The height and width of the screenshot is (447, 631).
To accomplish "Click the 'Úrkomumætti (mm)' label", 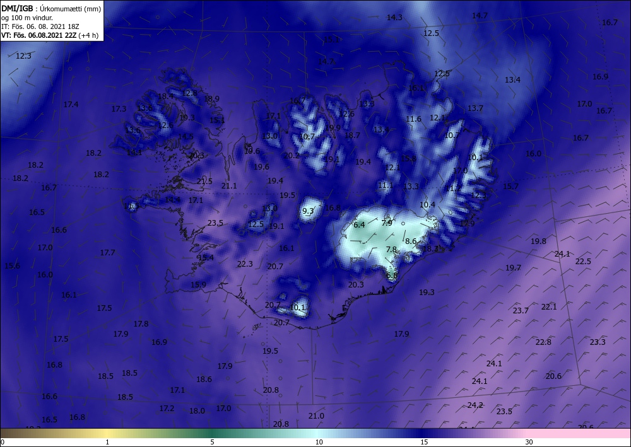I will 71,9.
